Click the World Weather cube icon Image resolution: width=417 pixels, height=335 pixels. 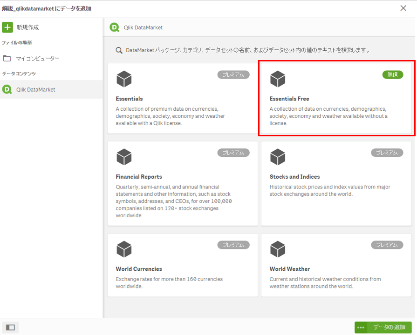tap(278, 249)
